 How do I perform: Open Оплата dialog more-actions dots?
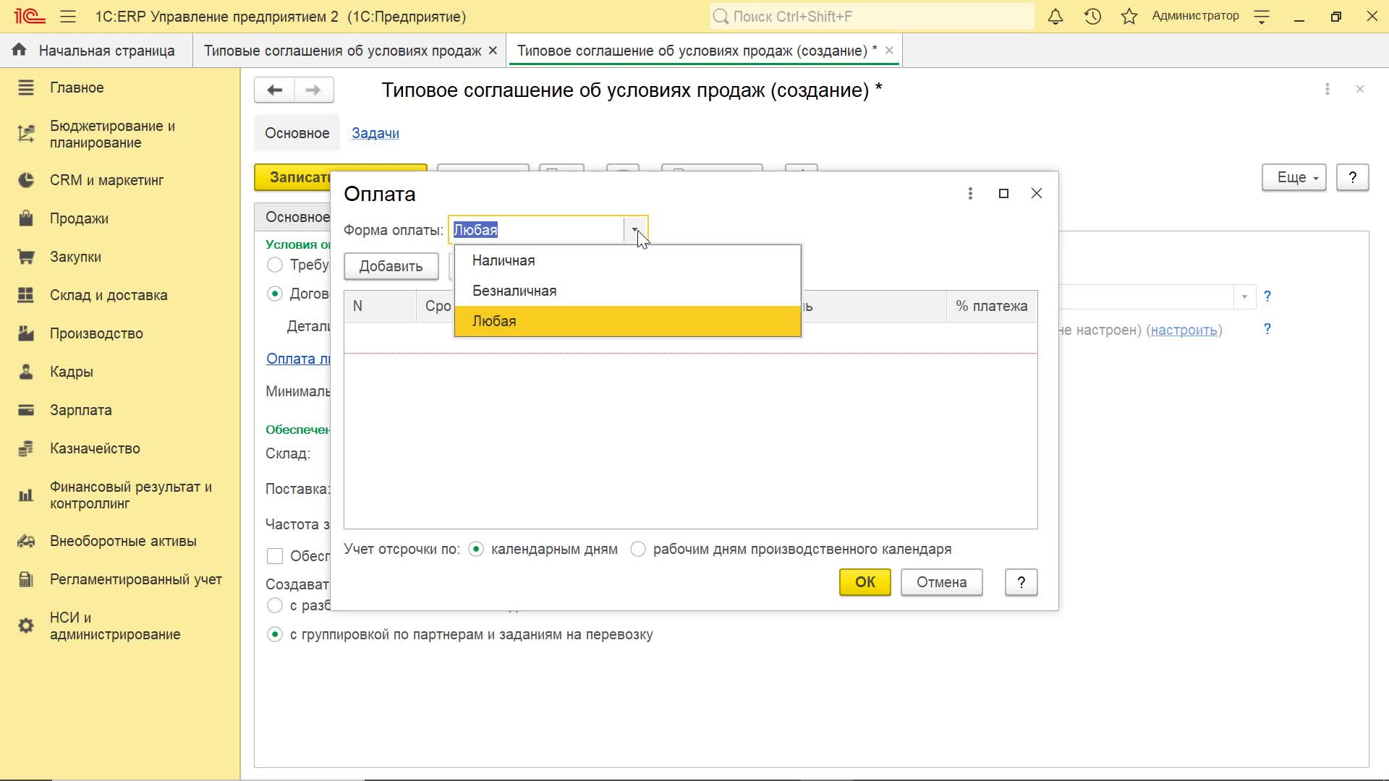coord(970,193)
